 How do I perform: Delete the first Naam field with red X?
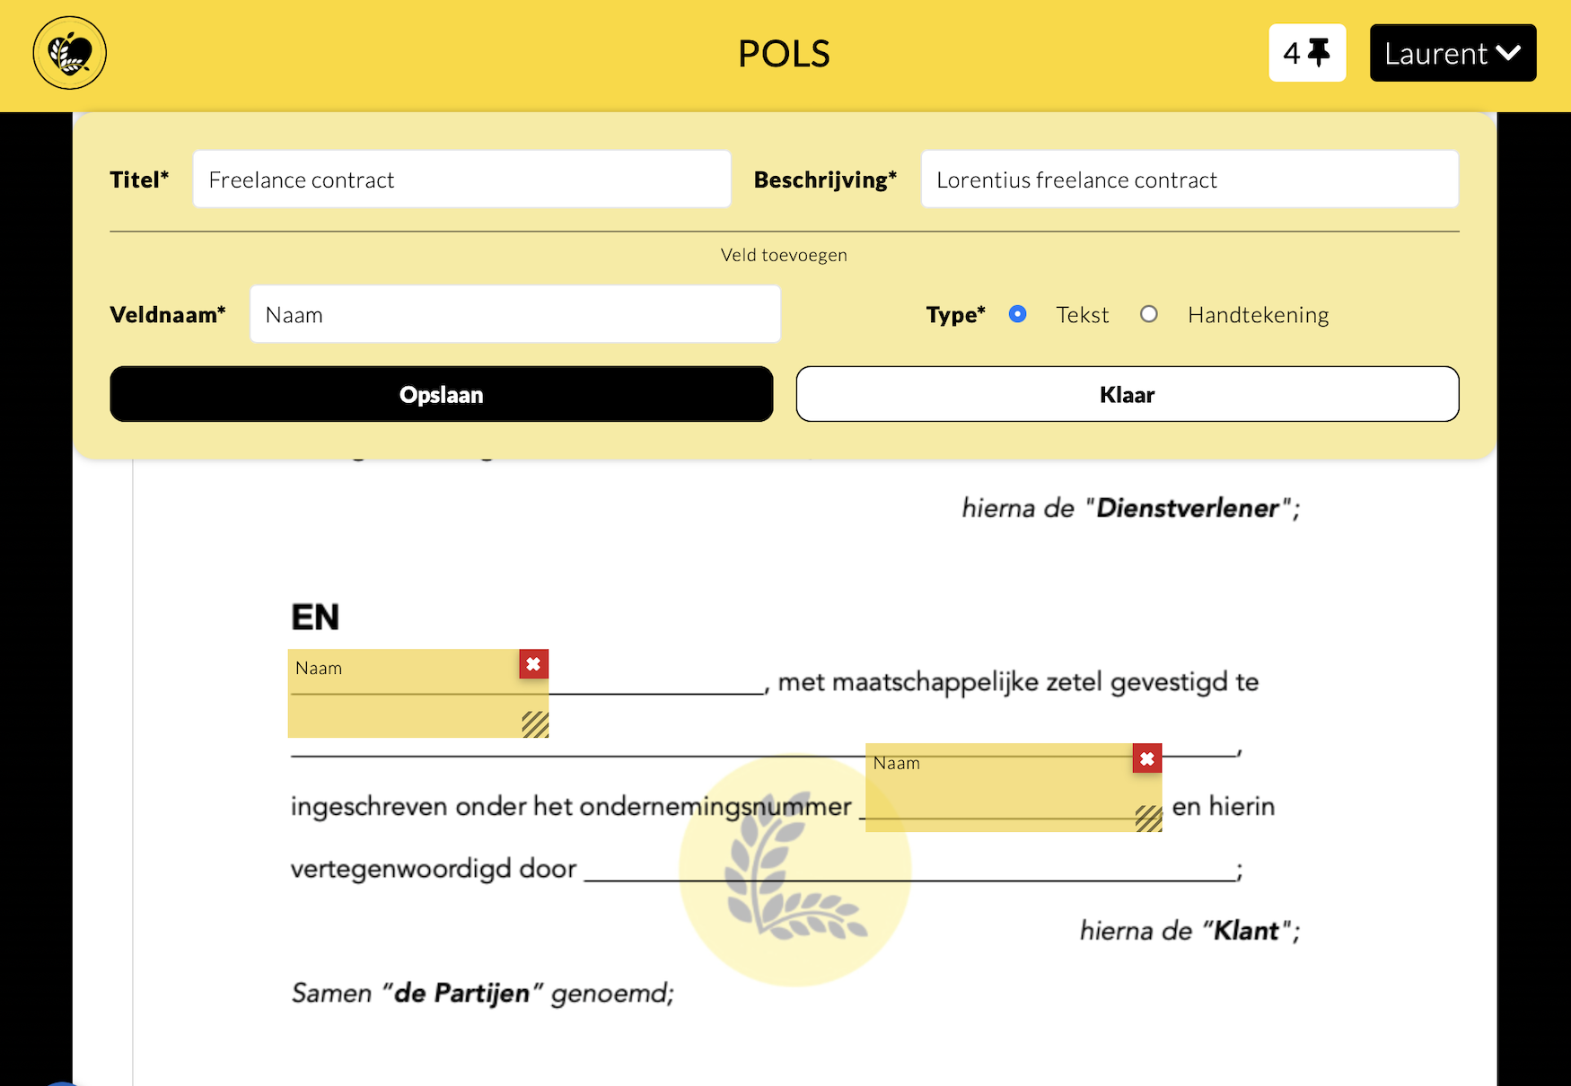pos(533,664)
